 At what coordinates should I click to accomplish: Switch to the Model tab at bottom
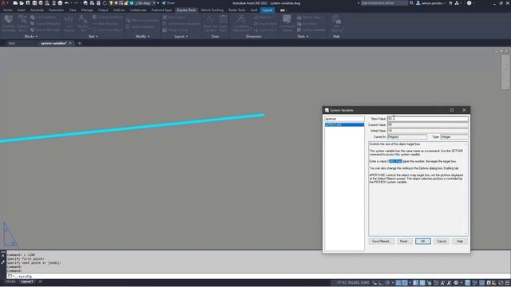(10, 281)
